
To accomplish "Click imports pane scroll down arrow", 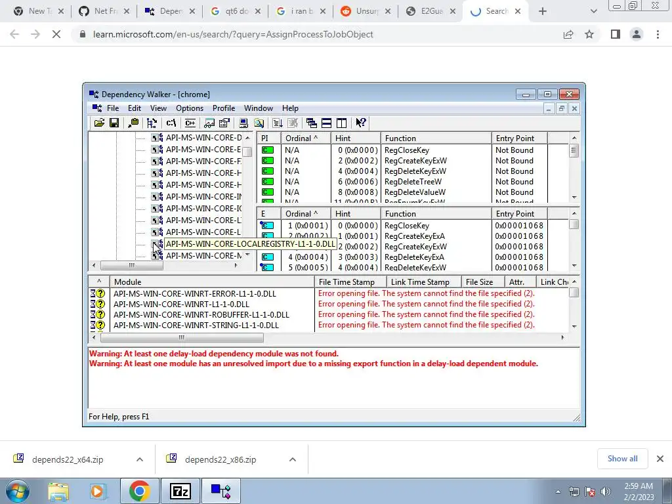I will tap(574, 197).
